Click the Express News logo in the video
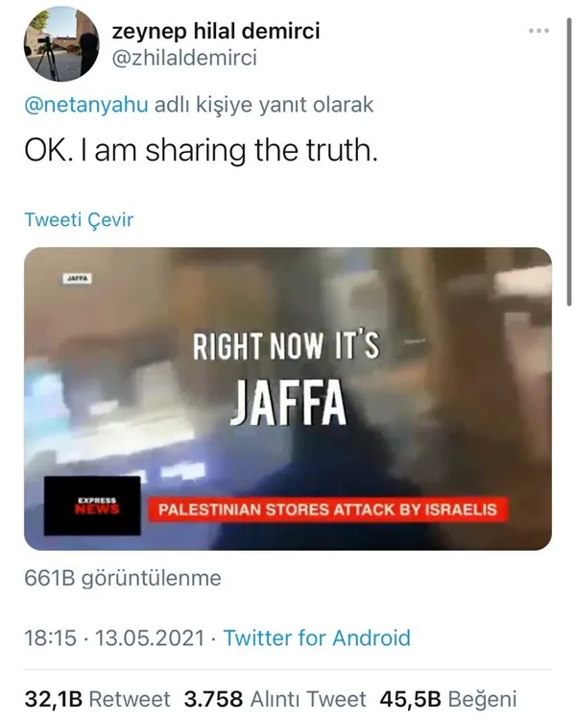This screenshot has height=724, width=576. [x=92, y=506]
